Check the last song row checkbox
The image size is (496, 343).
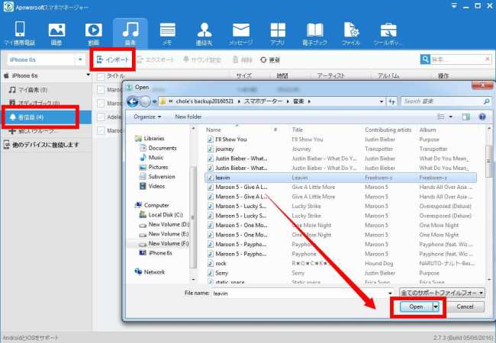click(x=101, y=130)
